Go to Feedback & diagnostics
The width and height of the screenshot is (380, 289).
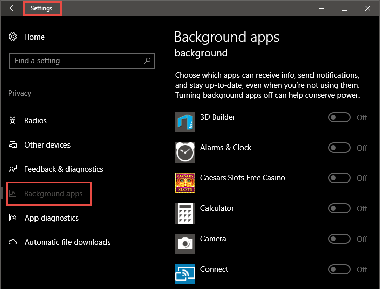pos(64,169)
